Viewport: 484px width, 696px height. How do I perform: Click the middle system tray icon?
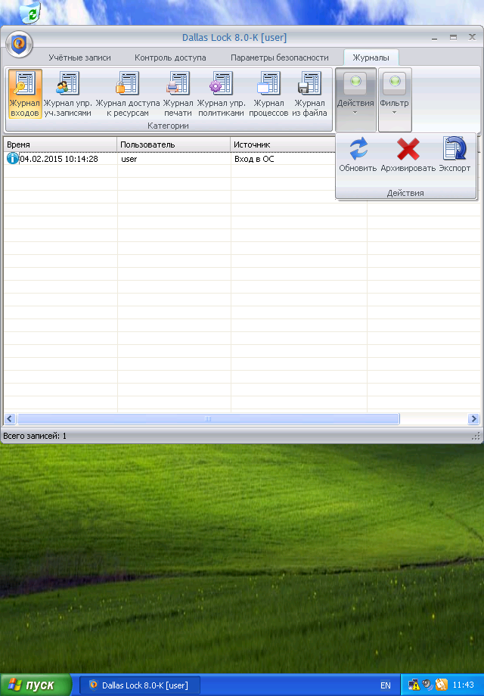click(427, 685)
